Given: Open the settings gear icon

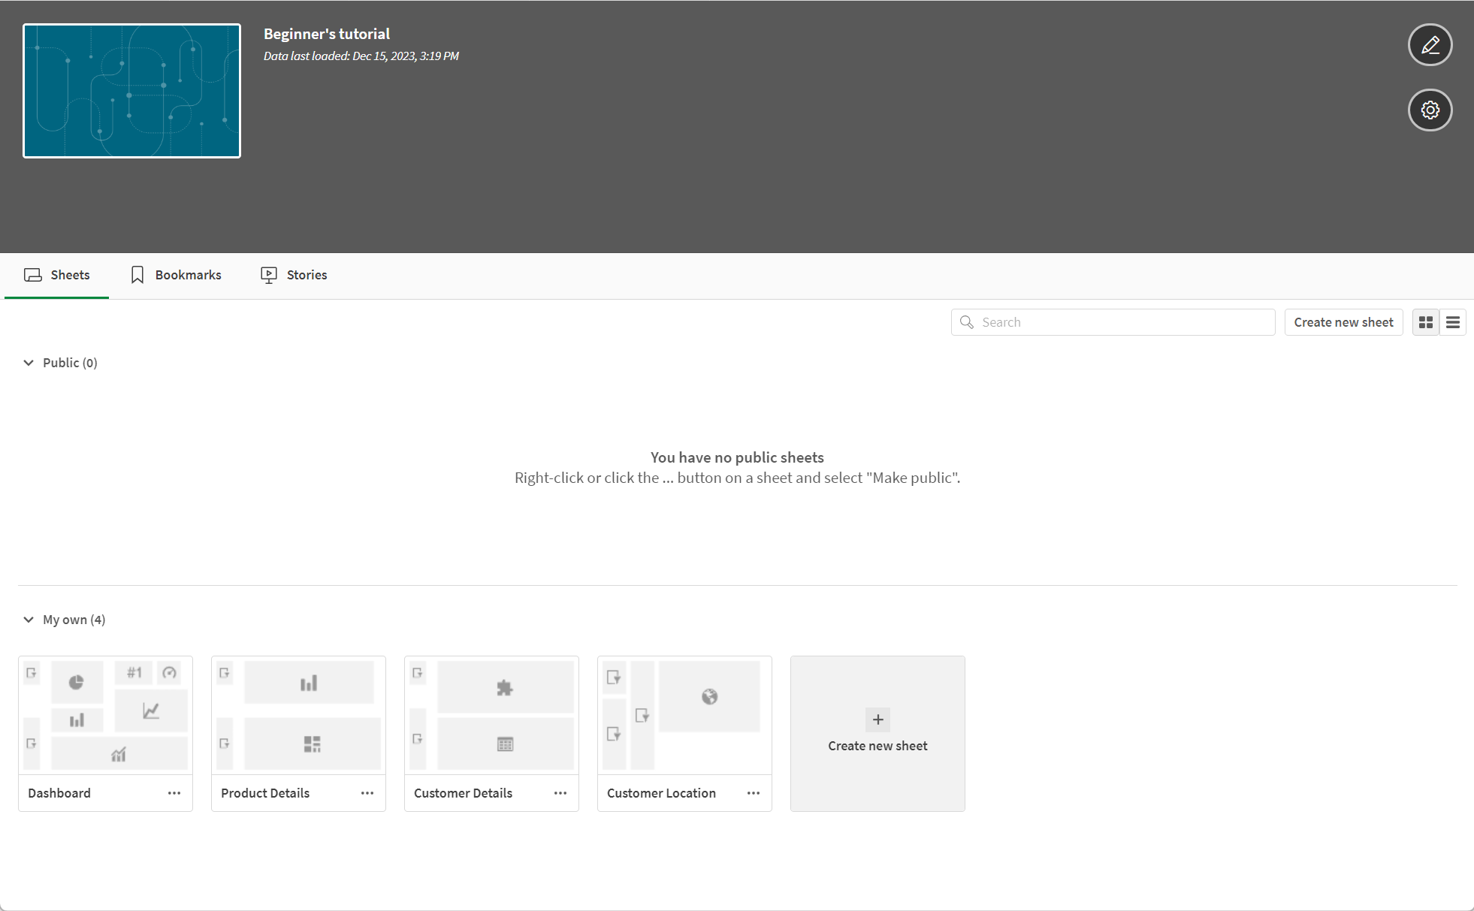Looking at the screenshot, I should [x=1429, y=110].
